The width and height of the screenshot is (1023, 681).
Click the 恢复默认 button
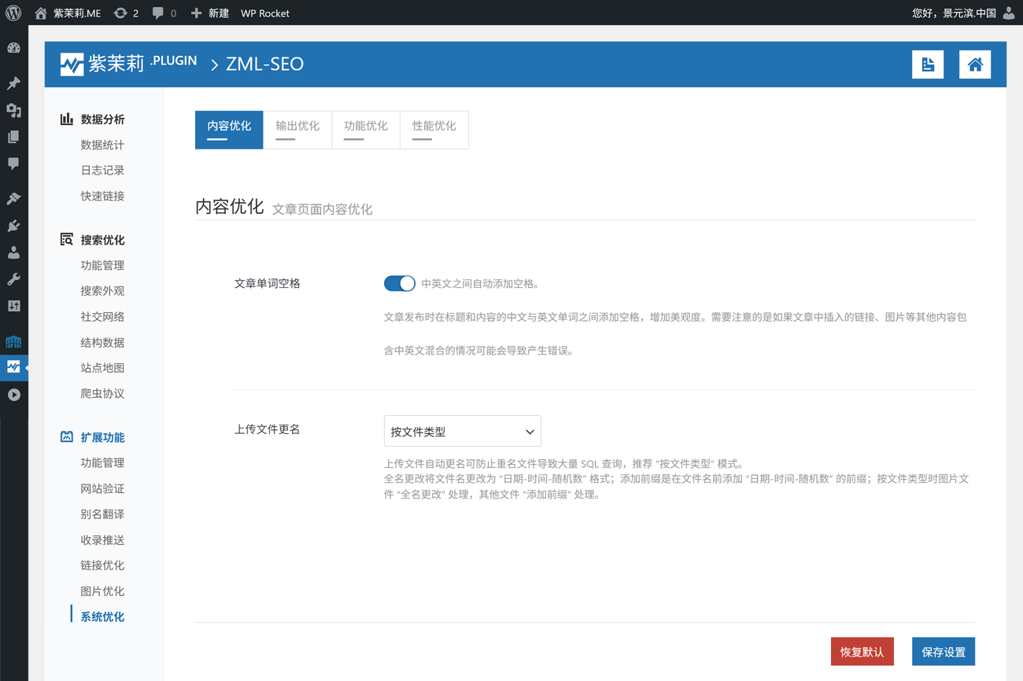[x=862, y=652]
